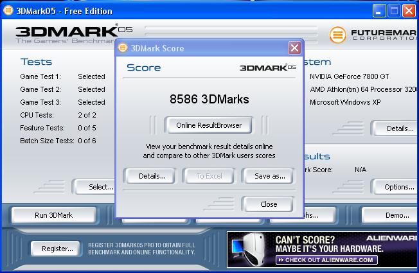The width and height of the screenshot is (419, 273).
Task: Click 'Register 3DMark05 Pro' promo text
Action: click(141, 249)
